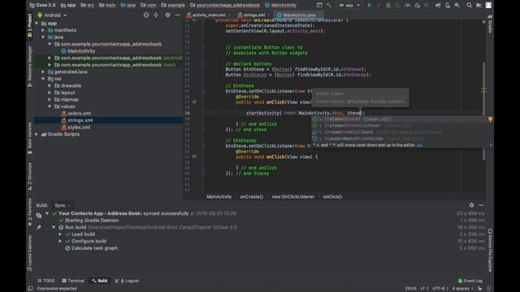
Task: Click Attach Debugger to Android Process
Action: 417,5
